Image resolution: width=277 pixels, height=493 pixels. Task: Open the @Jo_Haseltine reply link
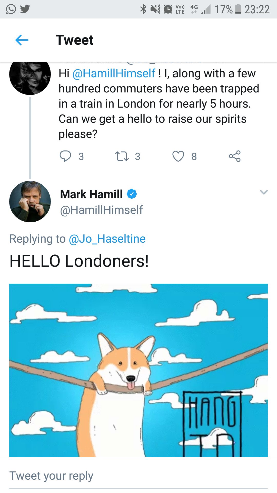pos(107,239)
